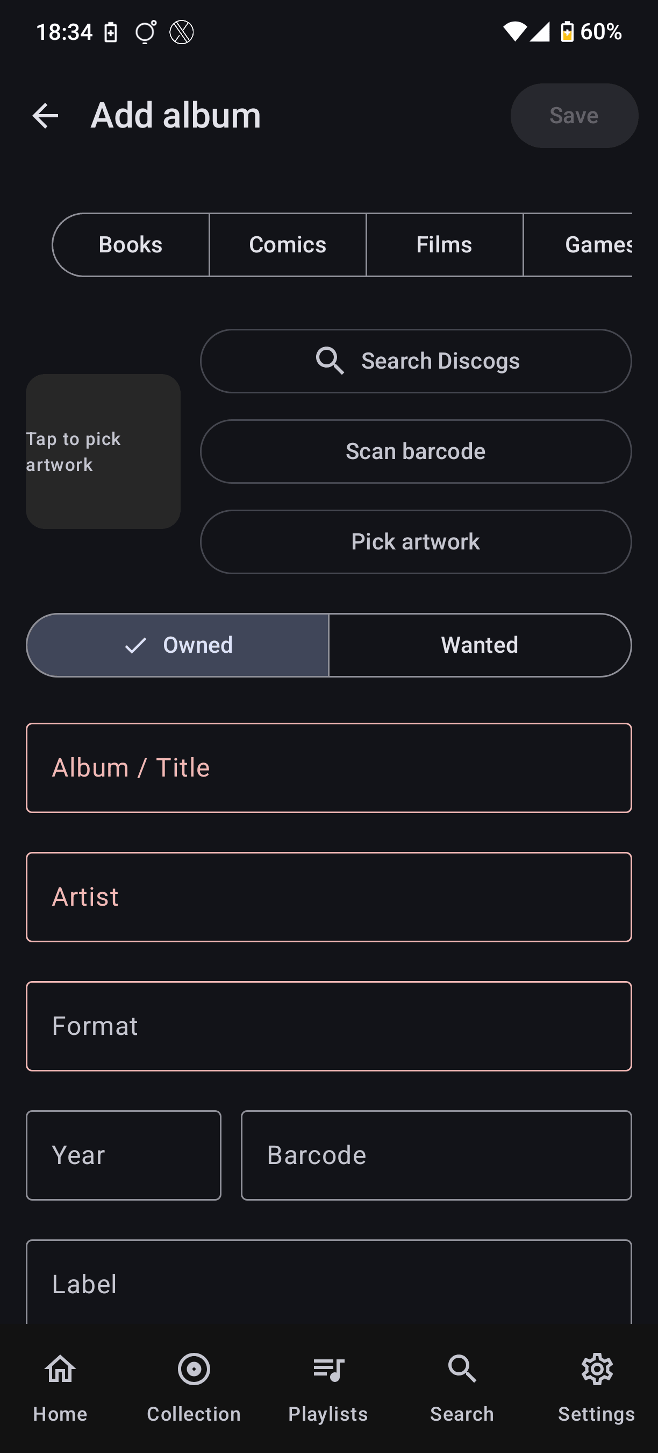Select the Films category segment
This screenshot has height=1453, width=658.
pos(445,245)
